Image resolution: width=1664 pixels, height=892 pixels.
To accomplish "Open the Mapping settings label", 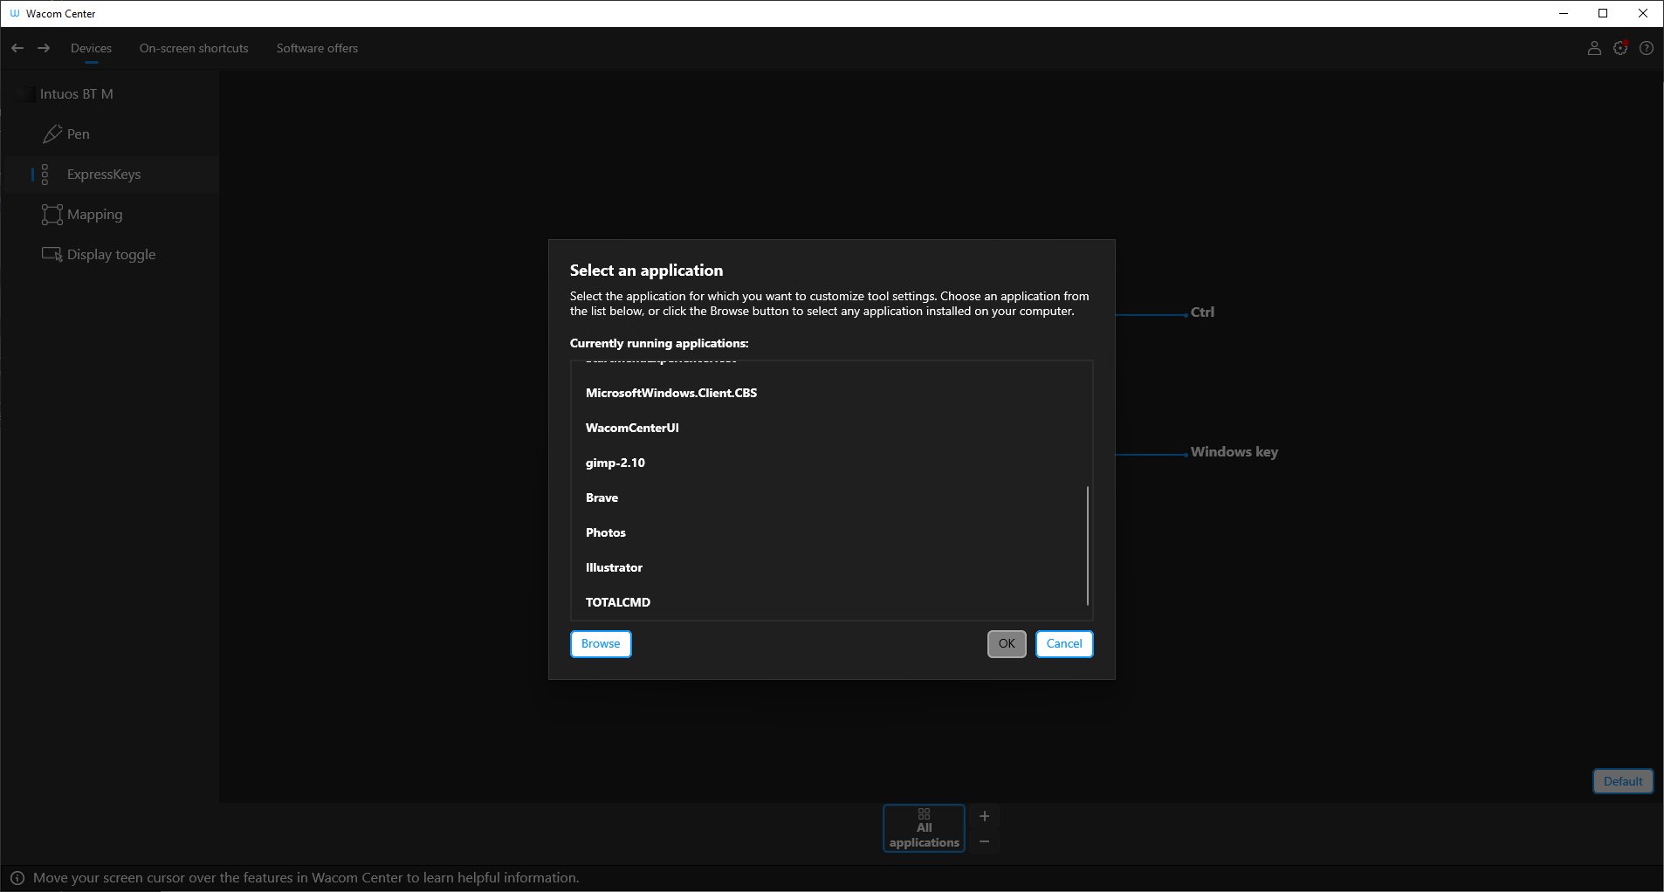I will [x=95, y=215].
